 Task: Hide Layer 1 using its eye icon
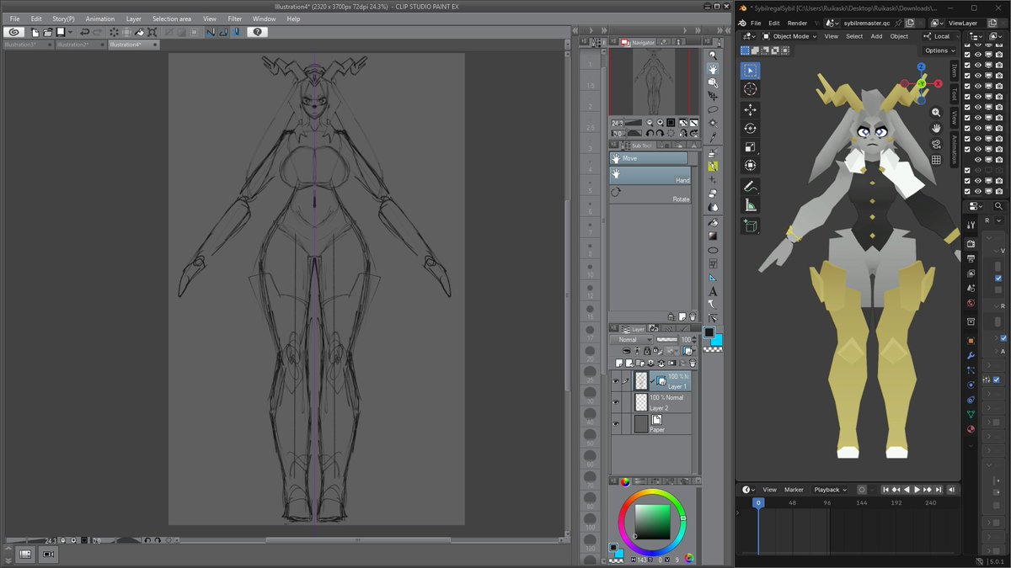tap(616, 381)
